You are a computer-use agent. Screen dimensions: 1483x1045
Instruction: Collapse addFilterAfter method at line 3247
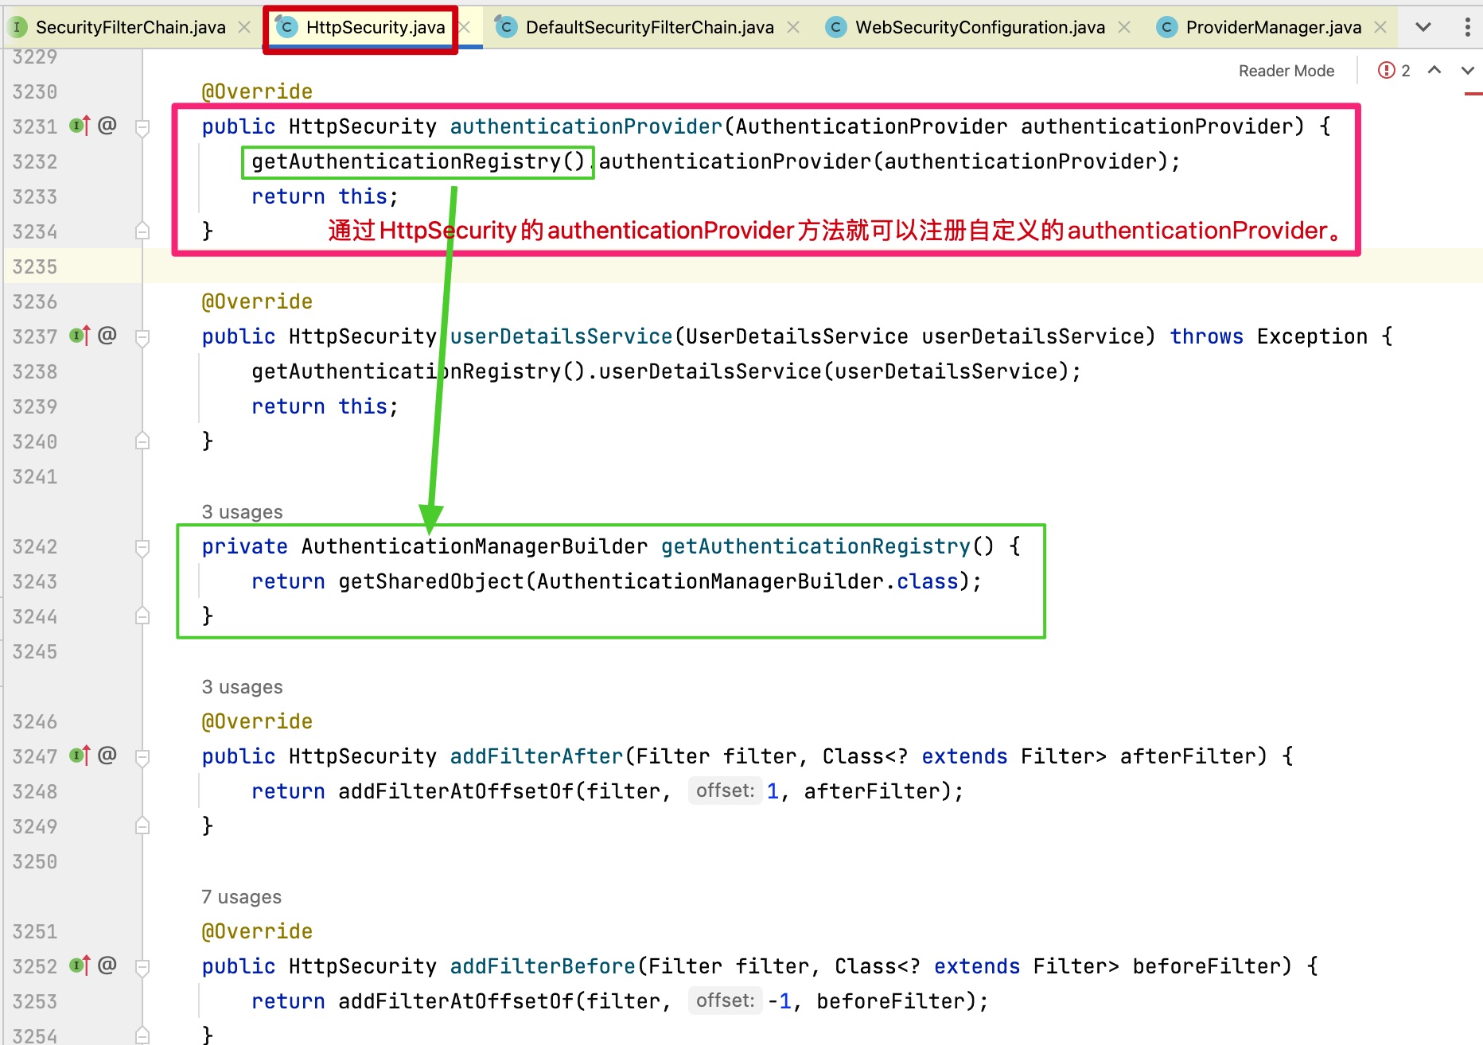pos(142,757)
